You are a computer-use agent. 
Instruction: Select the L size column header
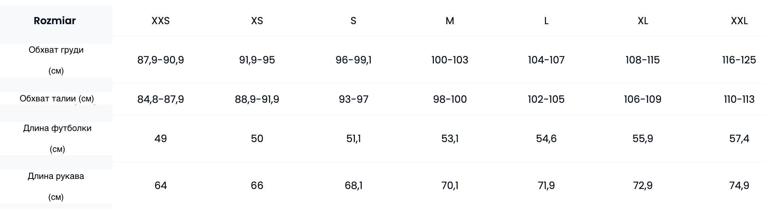546,21
